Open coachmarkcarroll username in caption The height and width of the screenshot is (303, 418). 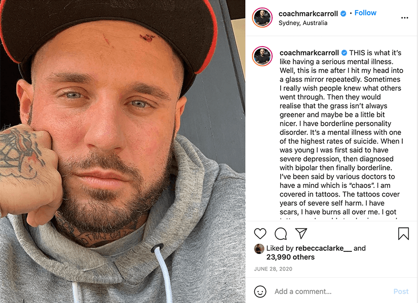click(x=309, y=53)
